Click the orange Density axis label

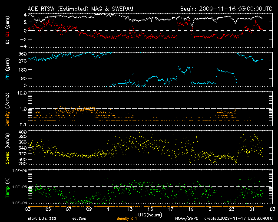tap(7, 108)
